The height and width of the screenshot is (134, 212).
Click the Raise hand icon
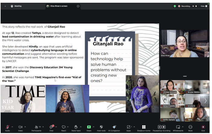76,127
